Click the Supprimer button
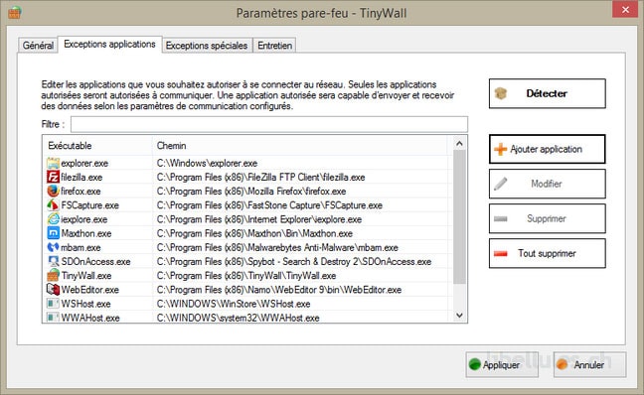Image resolution: width=644 pixels, height=395 pixels. tap(547, 218)
